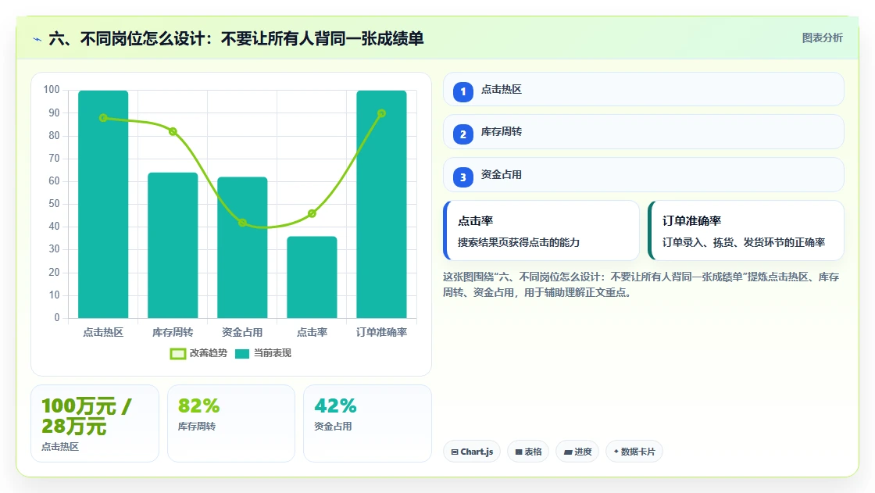The width and height of the screenshot is (875, 493).
Task: Click the numbered badge 3 beside 资金占用
Action: [462, 177]
